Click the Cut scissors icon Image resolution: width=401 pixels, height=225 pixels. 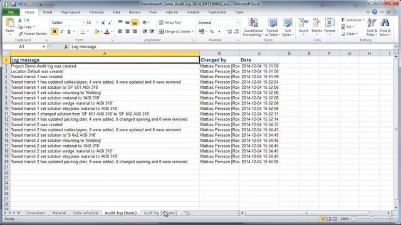pos(20,20)
